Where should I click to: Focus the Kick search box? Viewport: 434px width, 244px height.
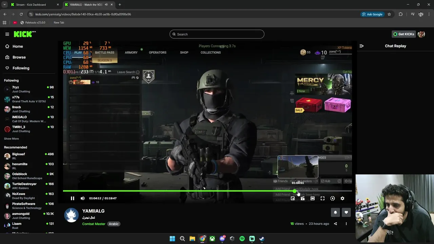[x=217, y=34]
